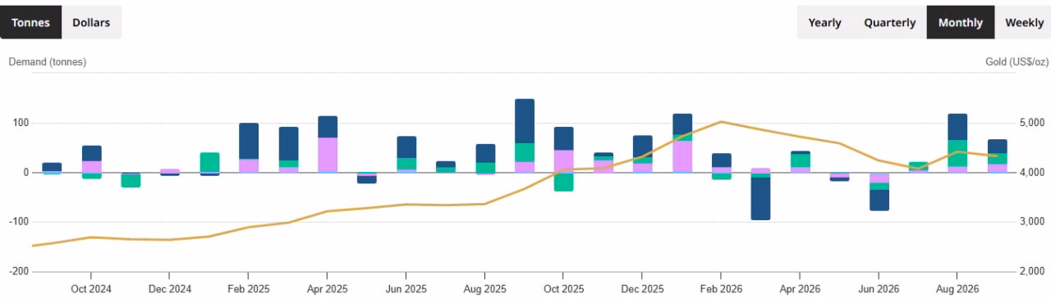Click the dark blue bar at Aug 2026
1051x298 pixels.
pos(957,127)
